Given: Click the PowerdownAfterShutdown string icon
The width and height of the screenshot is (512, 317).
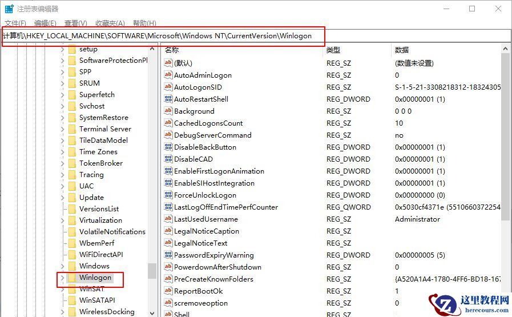Looking at the screenshot, I should tap(168, 267).
